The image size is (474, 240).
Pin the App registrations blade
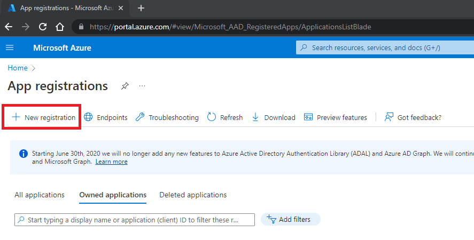tap(125, 86)
